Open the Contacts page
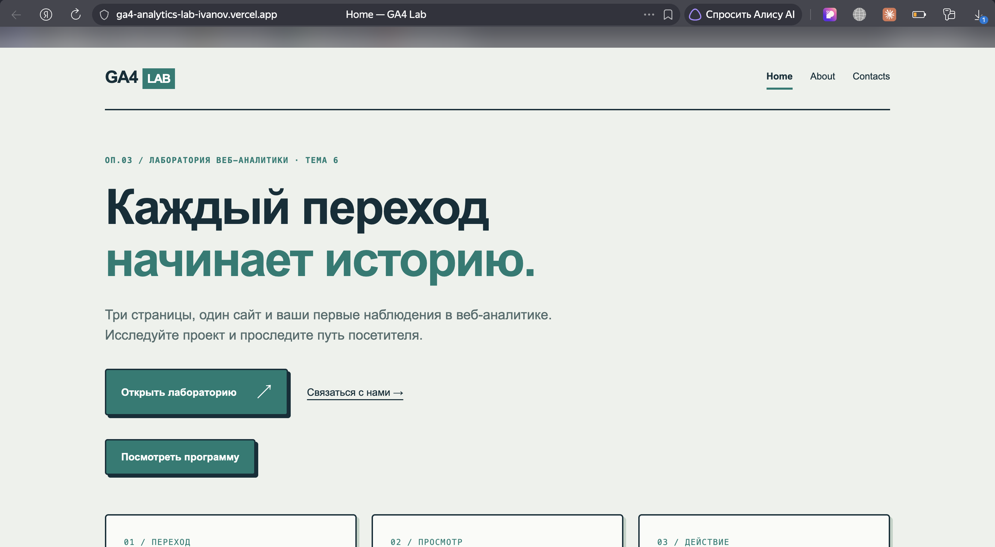The height and width of the screenshot is (547, 995). (x=871, y=76)
